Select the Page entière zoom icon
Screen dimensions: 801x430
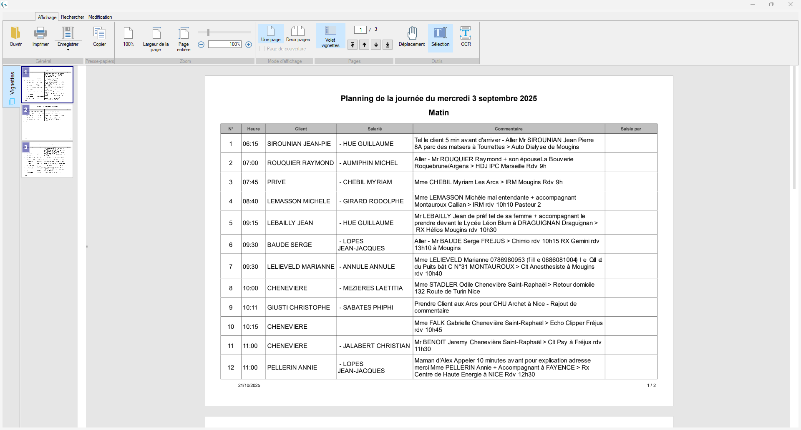coord(184,34)
